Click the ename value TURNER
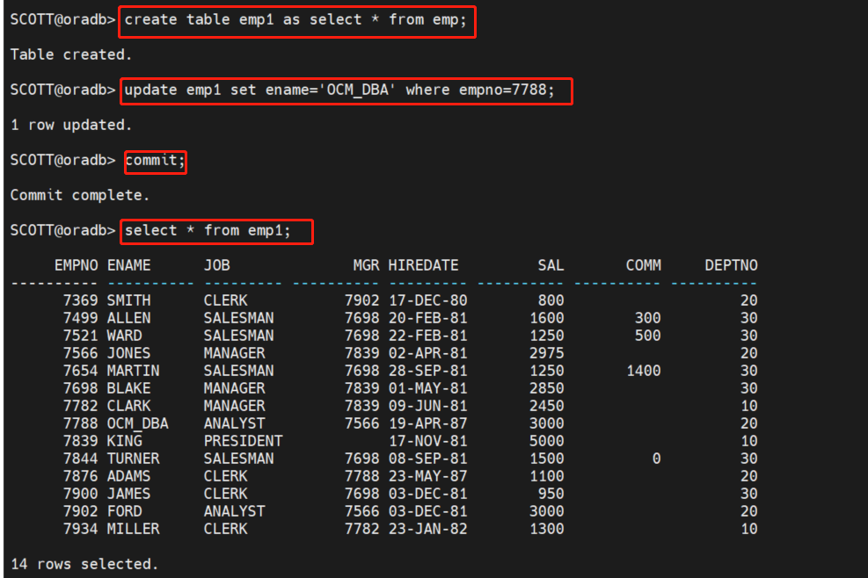 (x=133, y=459)
